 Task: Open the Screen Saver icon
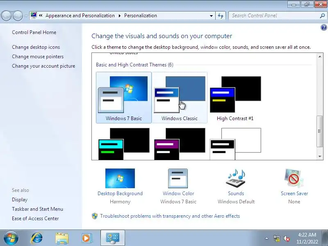[294, 178]
